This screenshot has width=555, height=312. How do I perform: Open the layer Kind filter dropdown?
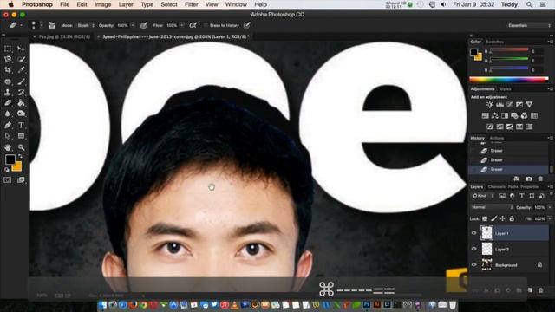pyautogui.click(x=484, y=196)
